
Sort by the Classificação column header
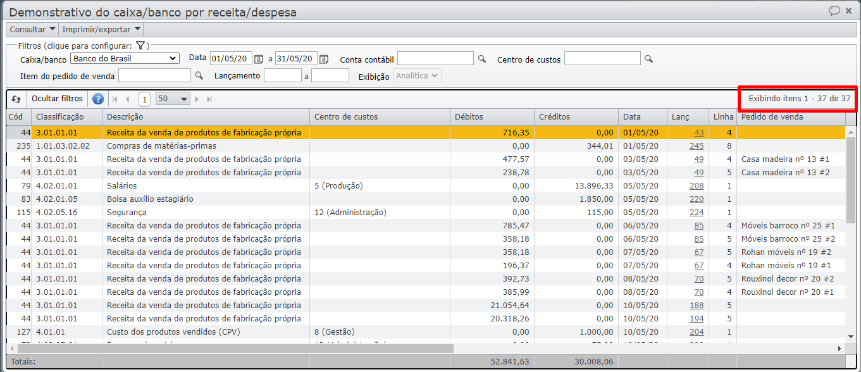(66, 117)
